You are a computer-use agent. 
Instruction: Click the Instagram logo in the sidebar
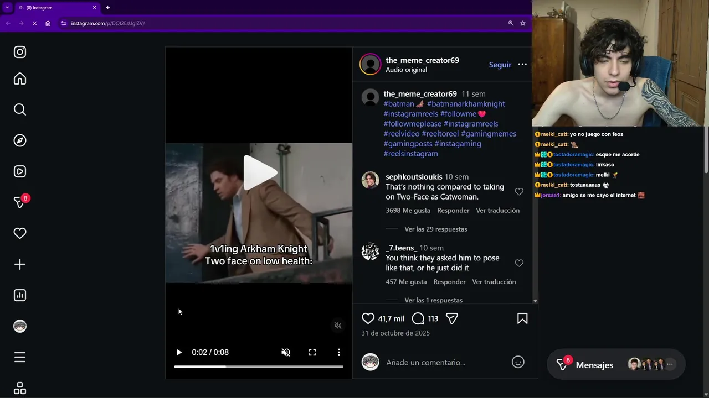20,52
